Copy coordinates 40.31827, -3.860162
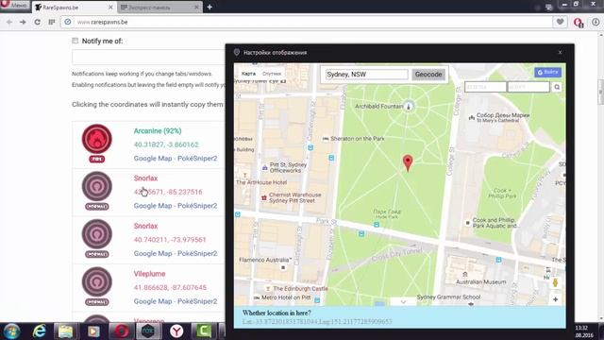 pos(166,144)
